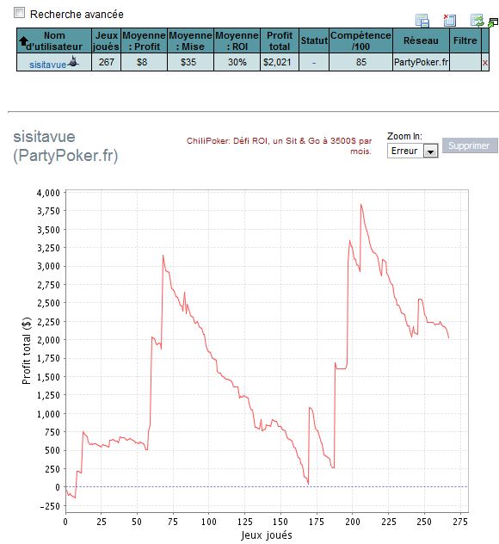Sort by Moyenne : ROI column header
Screen dimensions: 499x544
(237, 40)
